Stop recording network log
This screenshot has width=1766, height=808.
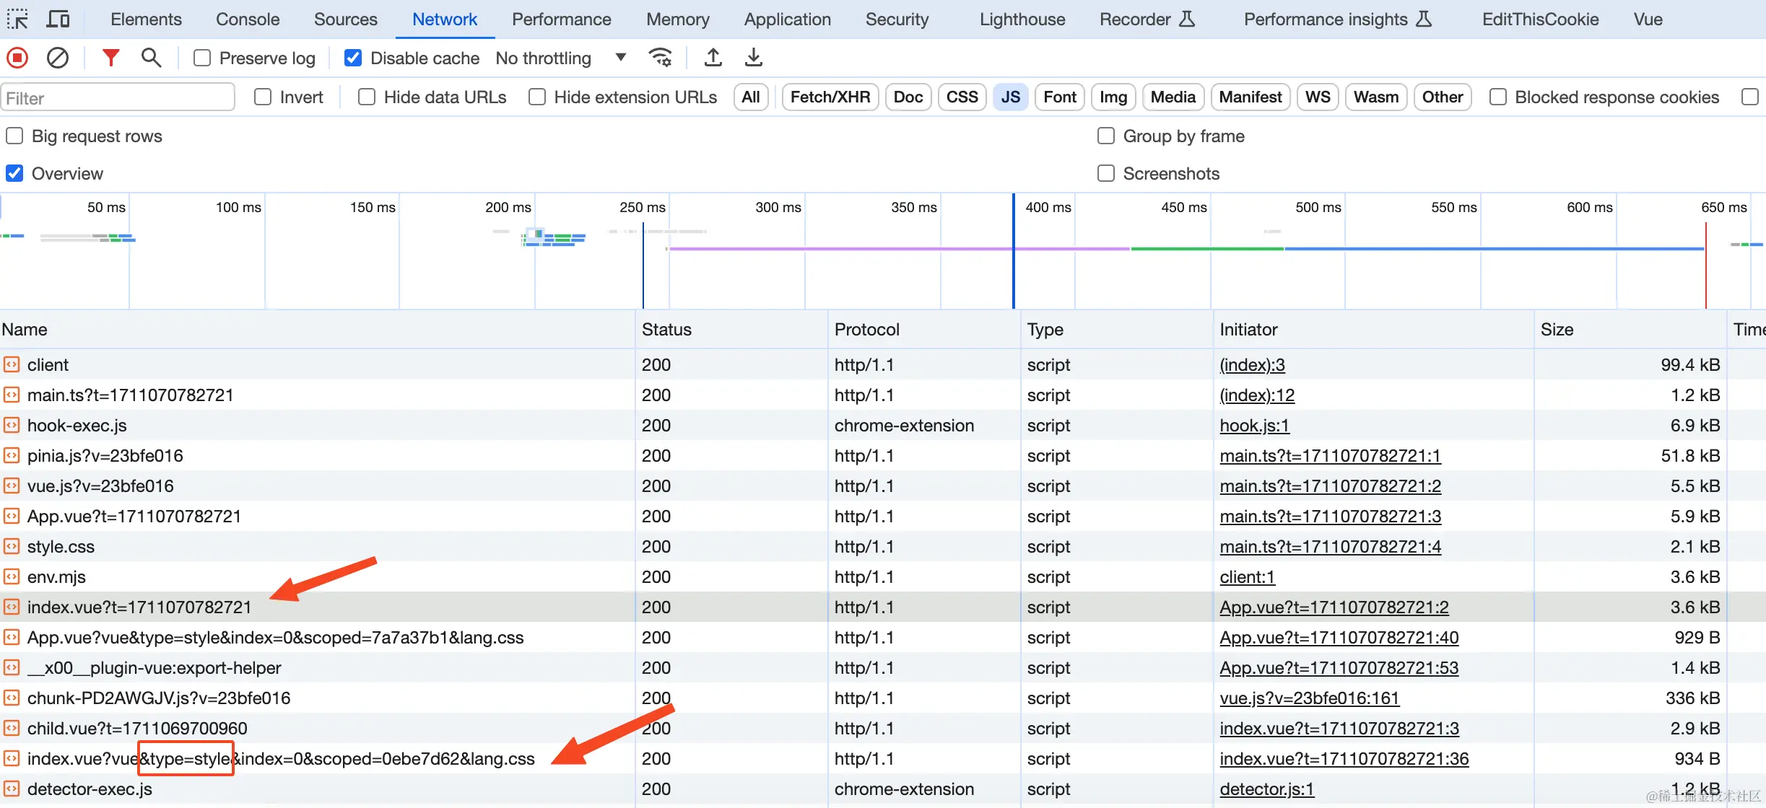pyautogui.click(x=17, y=58)
